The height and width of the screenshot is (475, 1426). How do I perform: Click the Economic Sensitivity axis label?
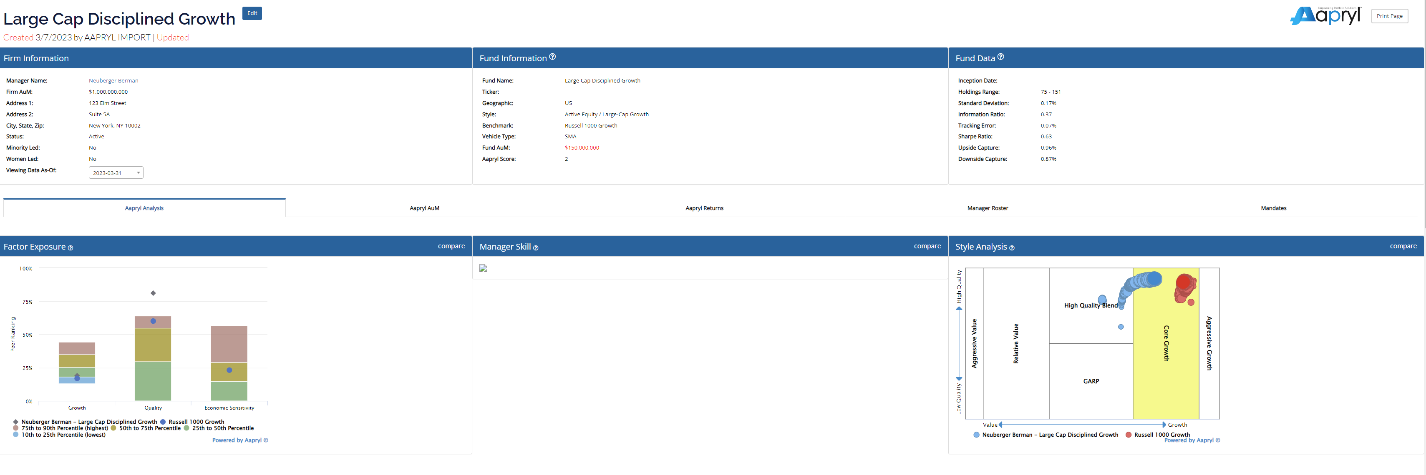229,408
